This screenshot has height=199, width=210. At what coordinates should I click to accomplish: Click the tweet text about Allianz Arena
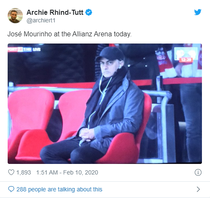70,34
